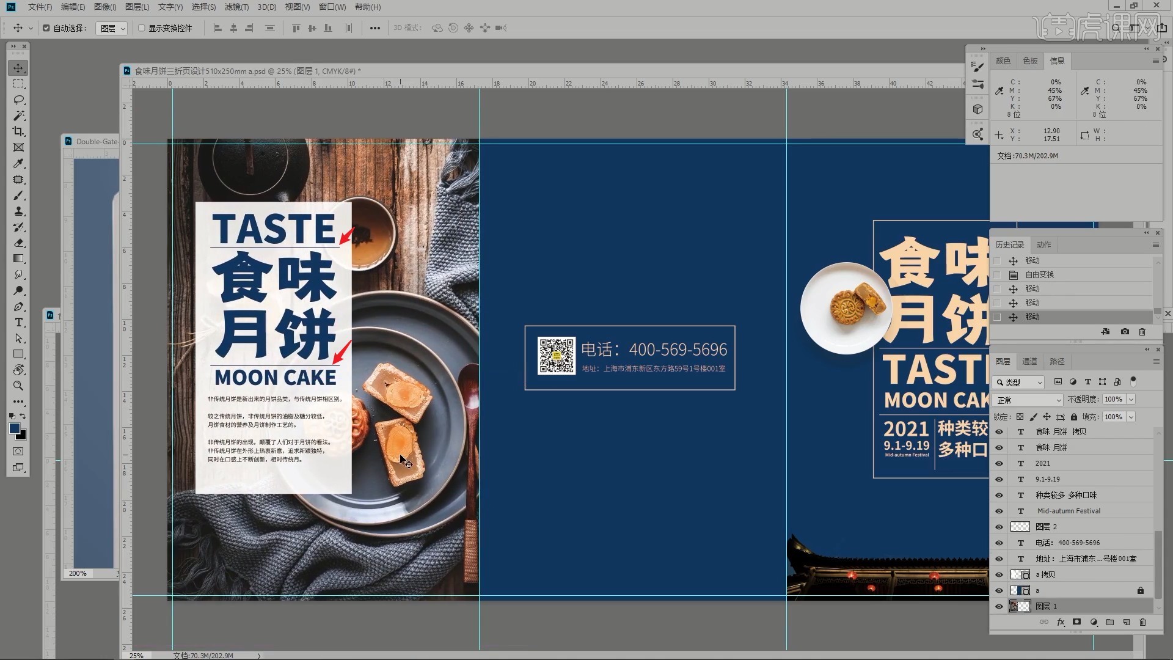Switch to the 通道 tab

(x=1029, y=362)
